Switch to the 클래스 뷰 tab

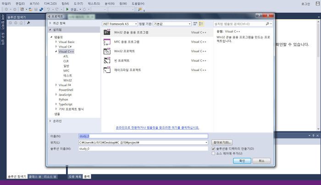click(35, 177)
